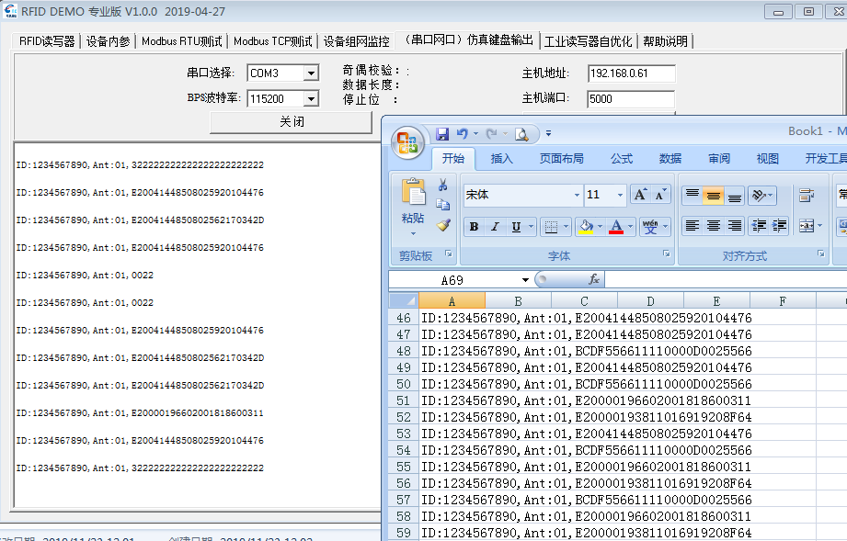Cut selection with scissors icon

click(x=443, y=185)
